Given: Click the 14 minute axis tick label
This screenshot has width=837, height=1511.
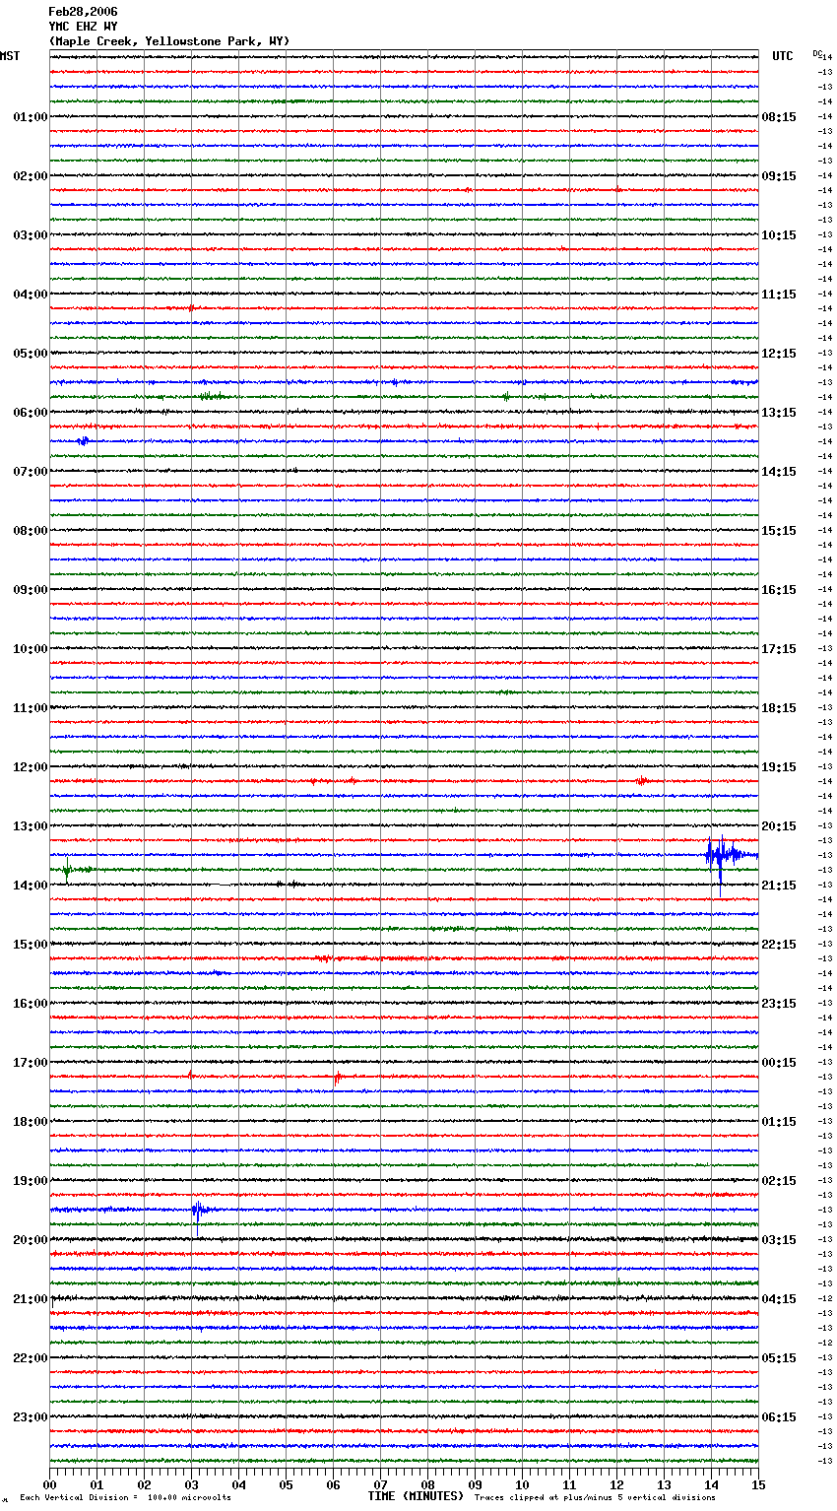Looking at the screenshot, I should pos(712,1484).
